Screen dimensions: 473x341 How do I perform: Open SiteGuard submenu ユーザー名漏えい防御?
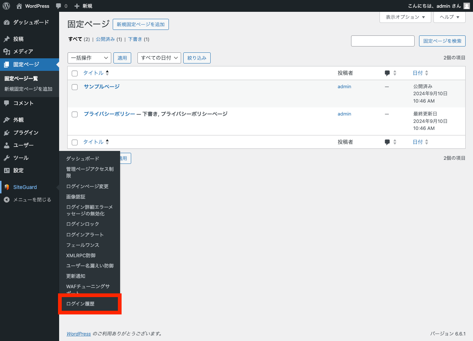[x=89, y=266]
